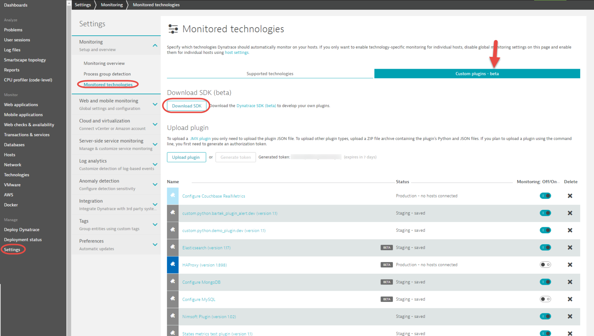The height and width of the screenshot is (336, 594).
Task: Delete the Elasticsearch plugin
Action: [x=570, y=248]
